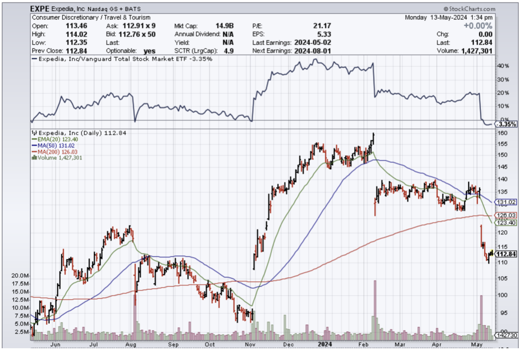The image size is (521, 350).
Task: Click the P/E value 21.17
Action: [x=322, y=26]
